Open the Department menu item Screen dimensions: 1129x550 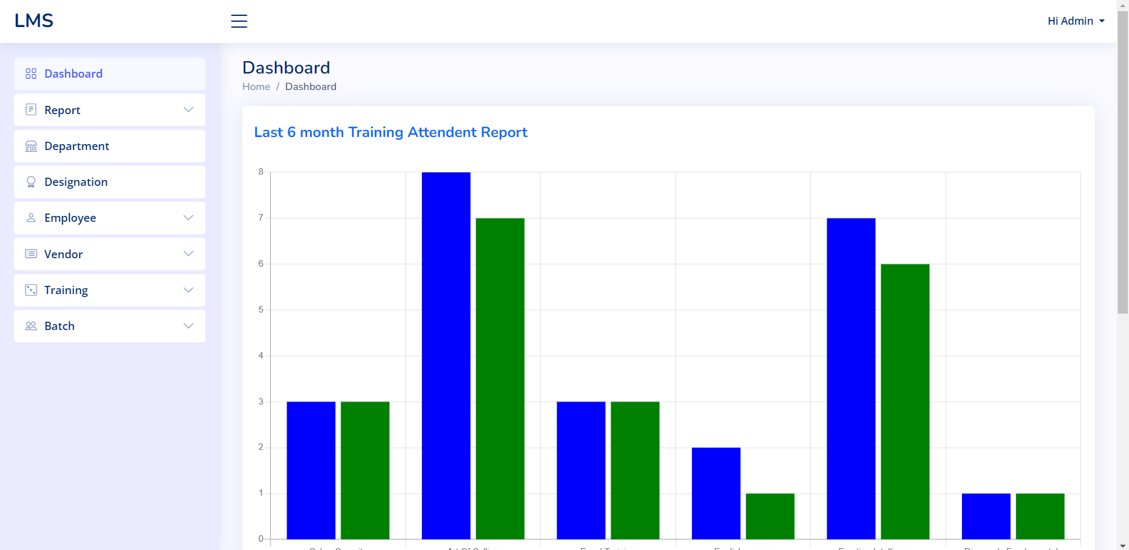coord(109,146)
